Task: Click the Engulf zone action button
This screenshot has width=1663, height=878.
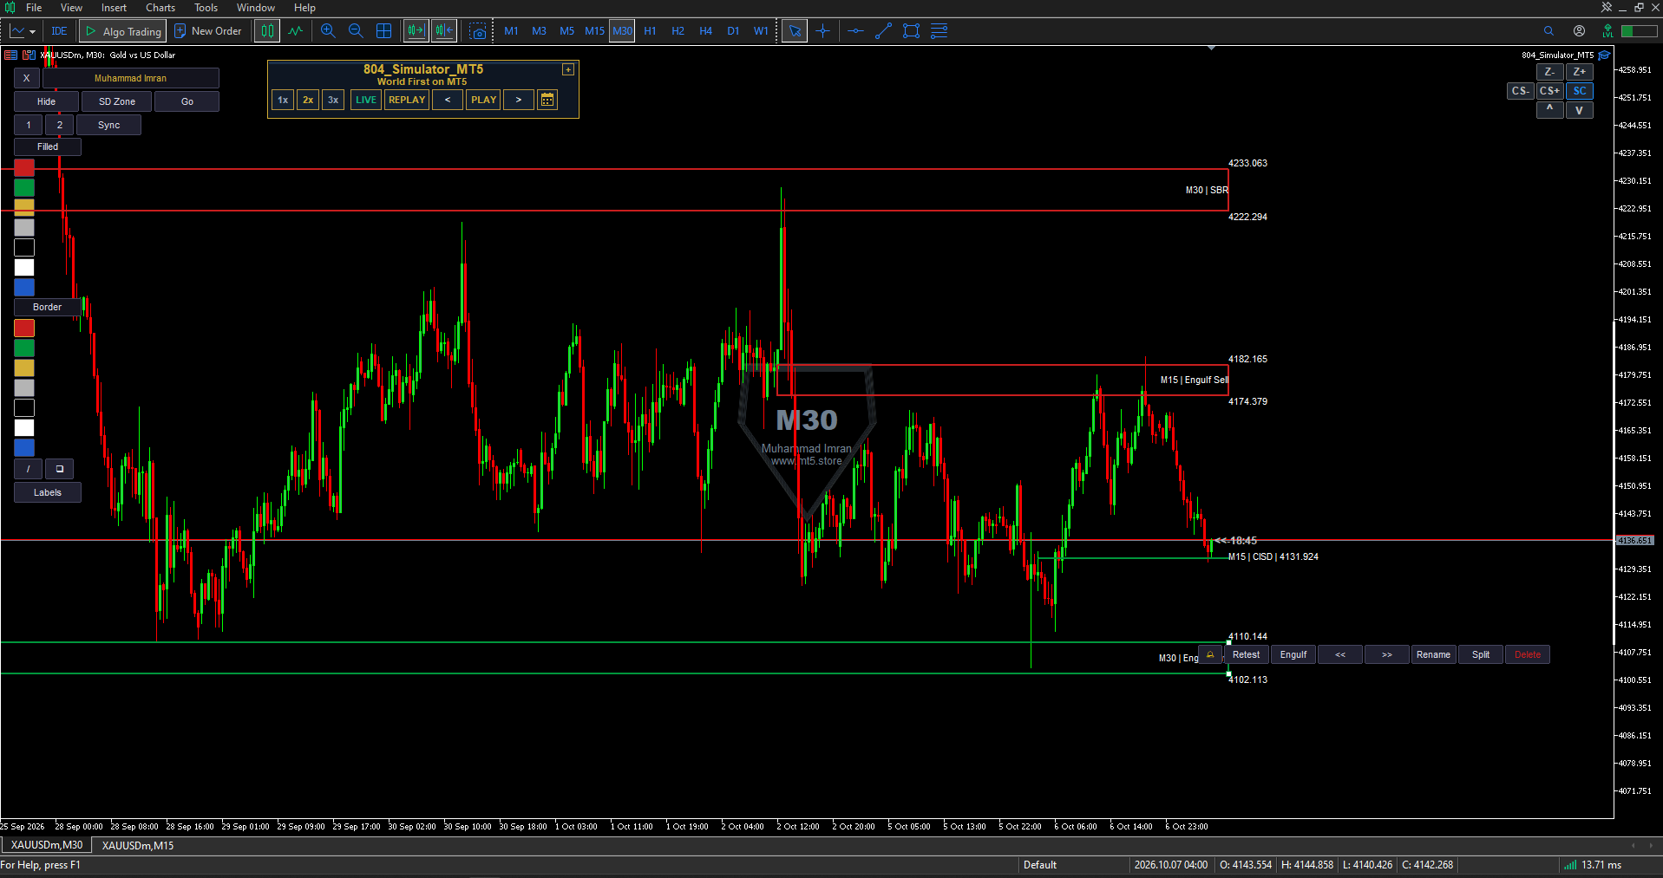Action: (1293, 654)
